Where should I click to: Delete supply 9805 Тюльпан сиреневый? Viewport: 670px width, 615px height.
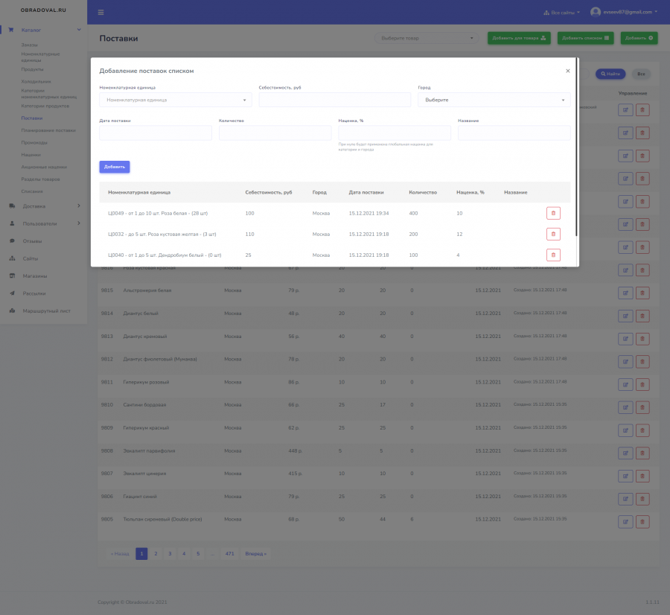tap(642, 522)
